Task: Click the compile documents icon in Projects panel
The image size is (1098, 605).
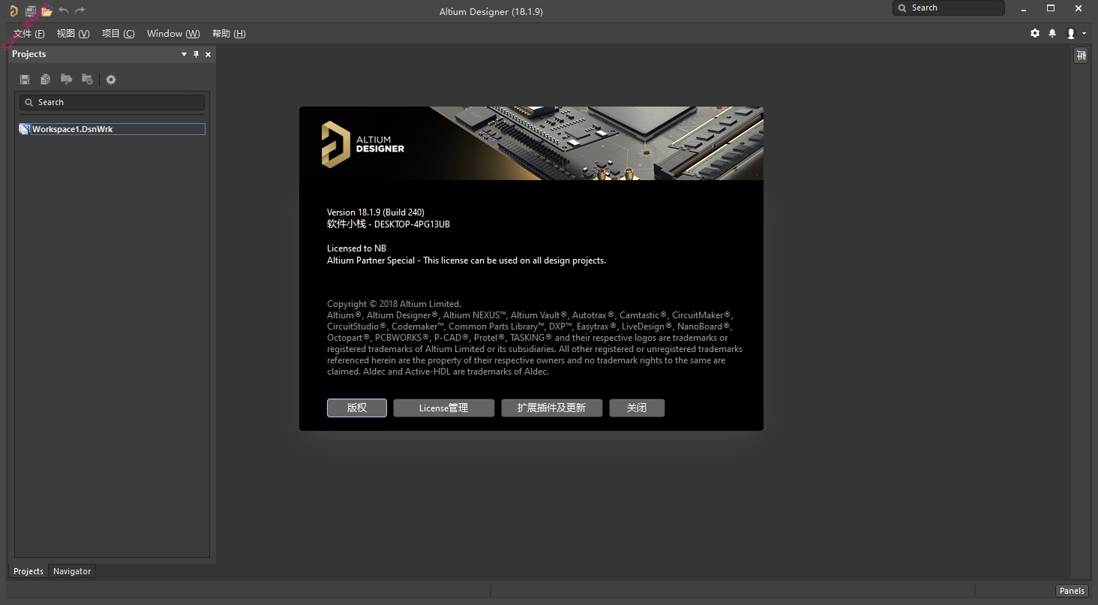Action: [x=46, y=80]
